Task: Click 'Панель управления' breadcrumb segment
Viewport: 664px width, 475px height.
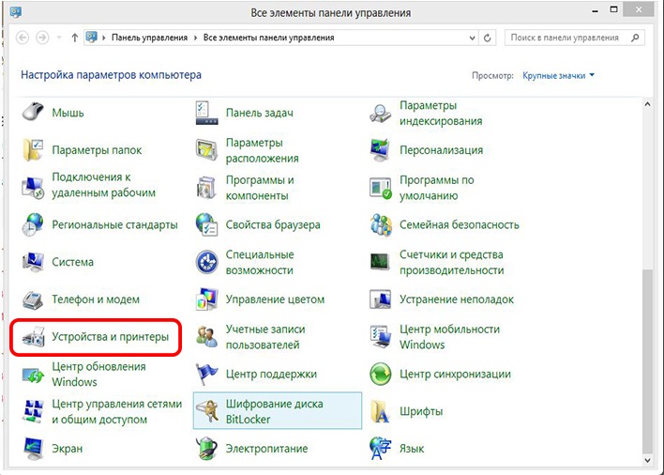Action: click(x=150, y=38)
